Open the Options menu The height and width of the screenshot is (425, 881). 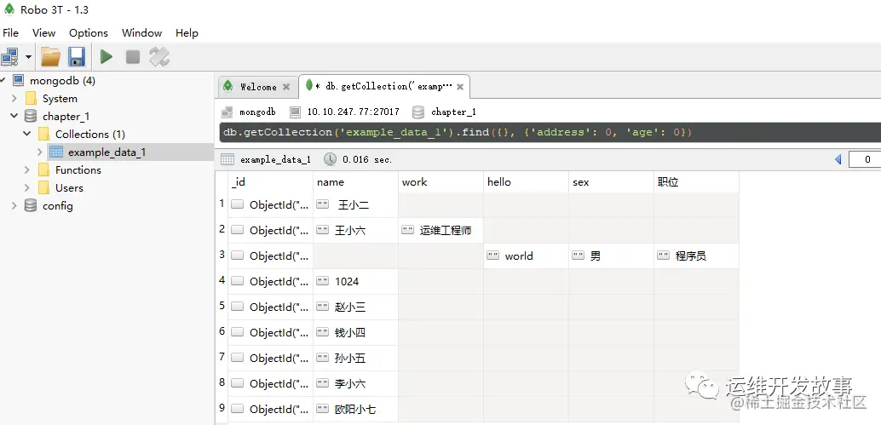pyautogui.click(x=89, y=33)
